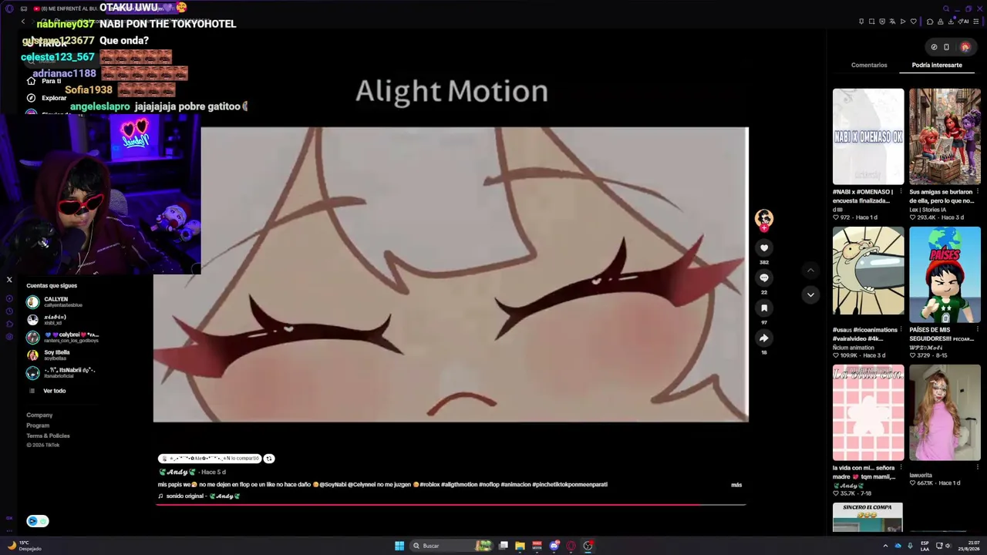Image resolution: width=987 pixels, height=555 pixels.
Task: Open the browser AI assistant icon
Action: coord(962,22)
